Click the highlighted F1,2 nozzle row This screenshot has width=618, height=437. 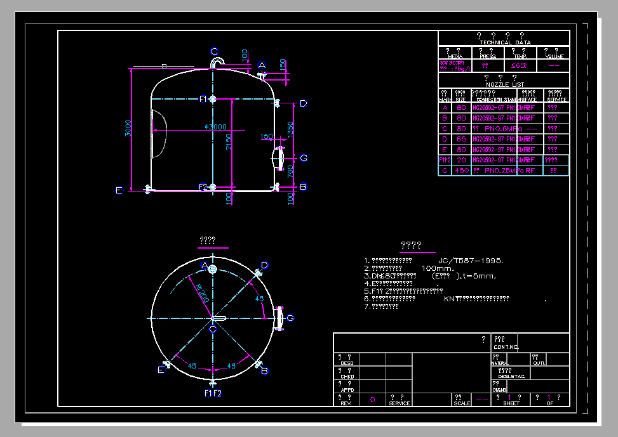[502, 160]
